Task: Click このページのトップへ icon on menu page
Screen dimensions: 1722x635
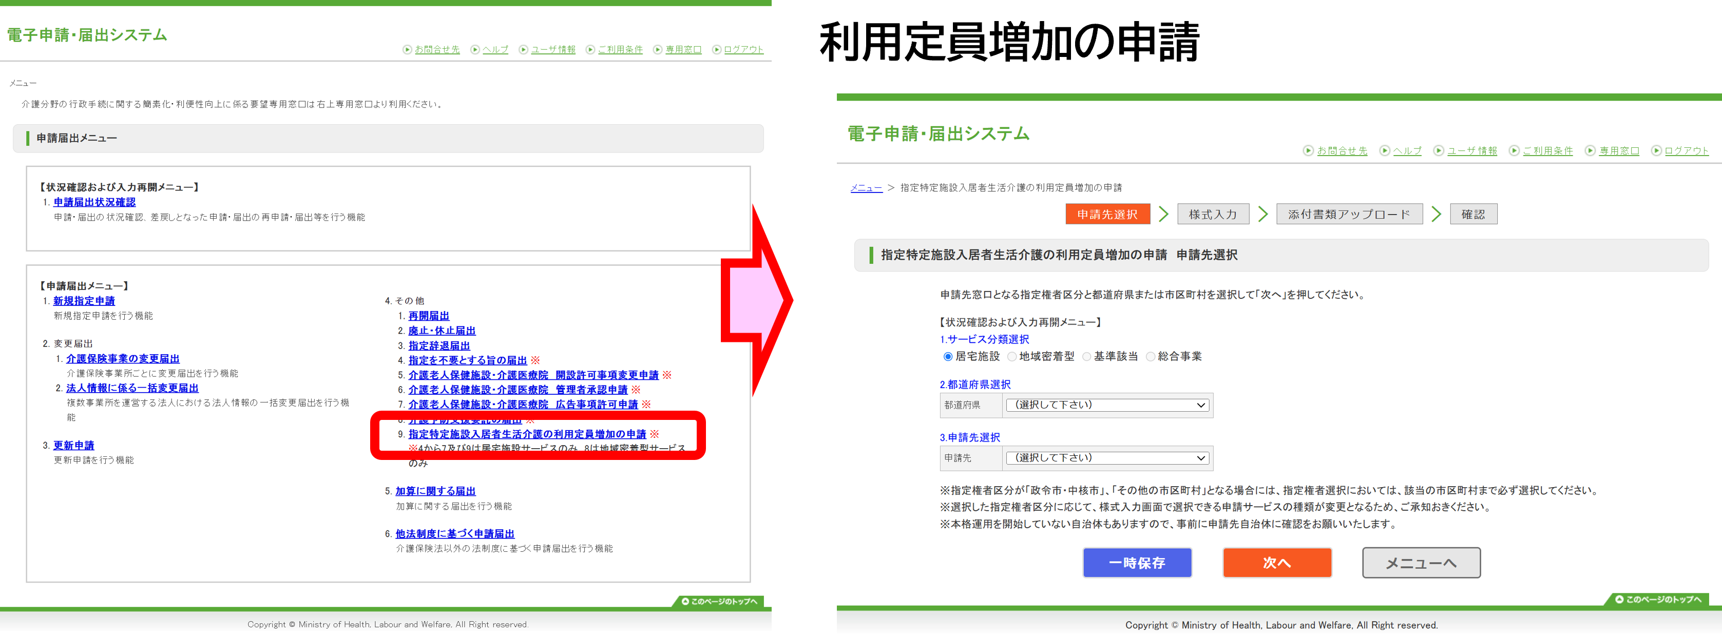Action: point(685,602)
